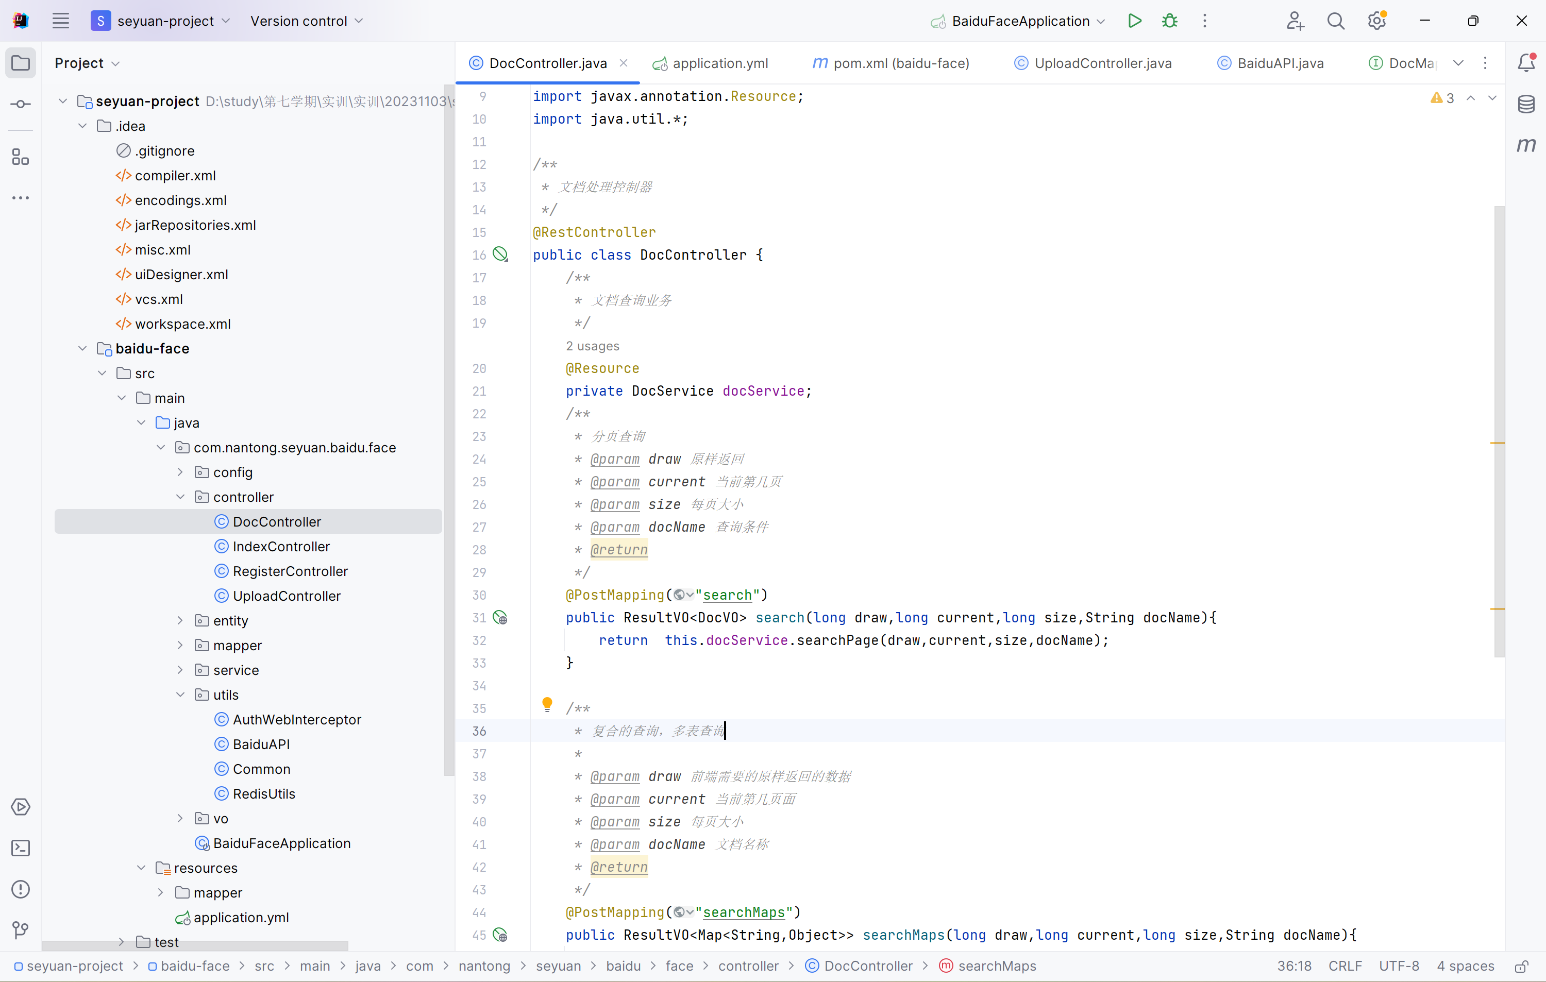This screenshot has height=982, width=1546.
Task: Click the project tree horizontal scrollbar
Action: (194, 945)
